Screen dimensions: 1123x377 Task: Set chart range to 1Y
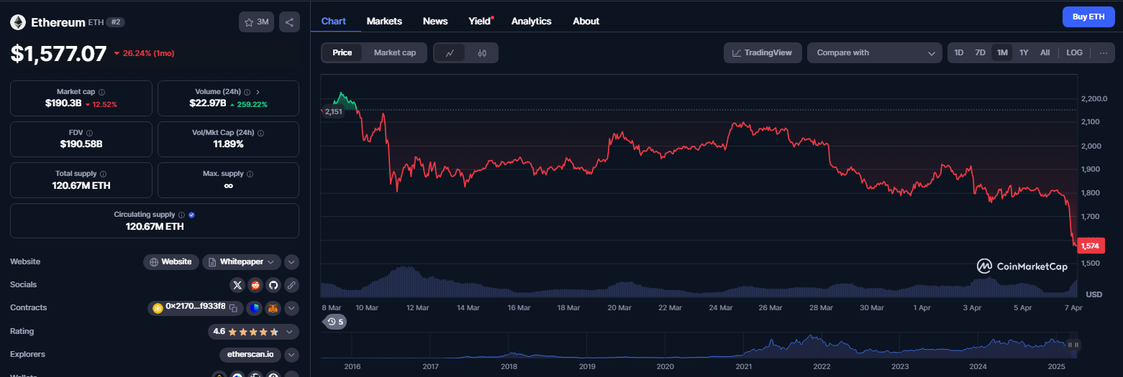tap(1024, 52)
